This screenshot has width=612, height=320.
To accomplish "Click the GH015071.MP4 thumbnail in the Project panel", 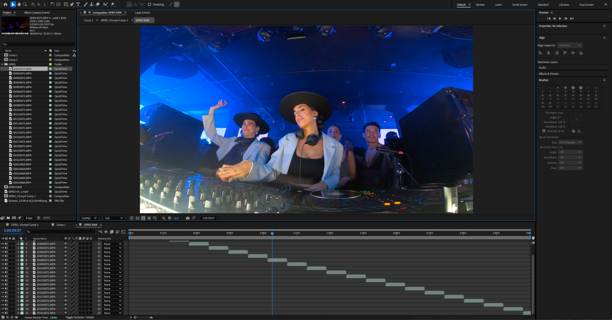I will pos(15,25).
